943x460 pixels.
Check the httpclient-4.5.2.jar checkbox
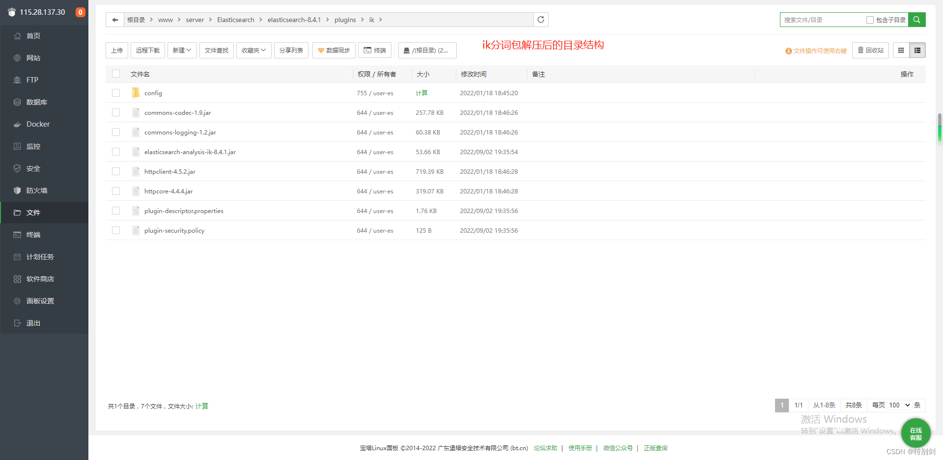(x=116, y=171)
